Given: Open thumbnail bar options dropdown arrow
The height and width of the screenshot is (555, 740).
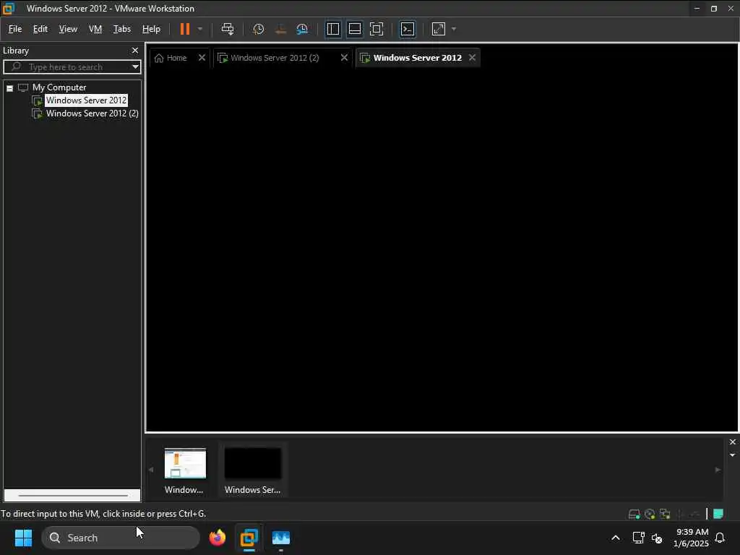Looking at the screenshot, I should [x=733, y=455].
